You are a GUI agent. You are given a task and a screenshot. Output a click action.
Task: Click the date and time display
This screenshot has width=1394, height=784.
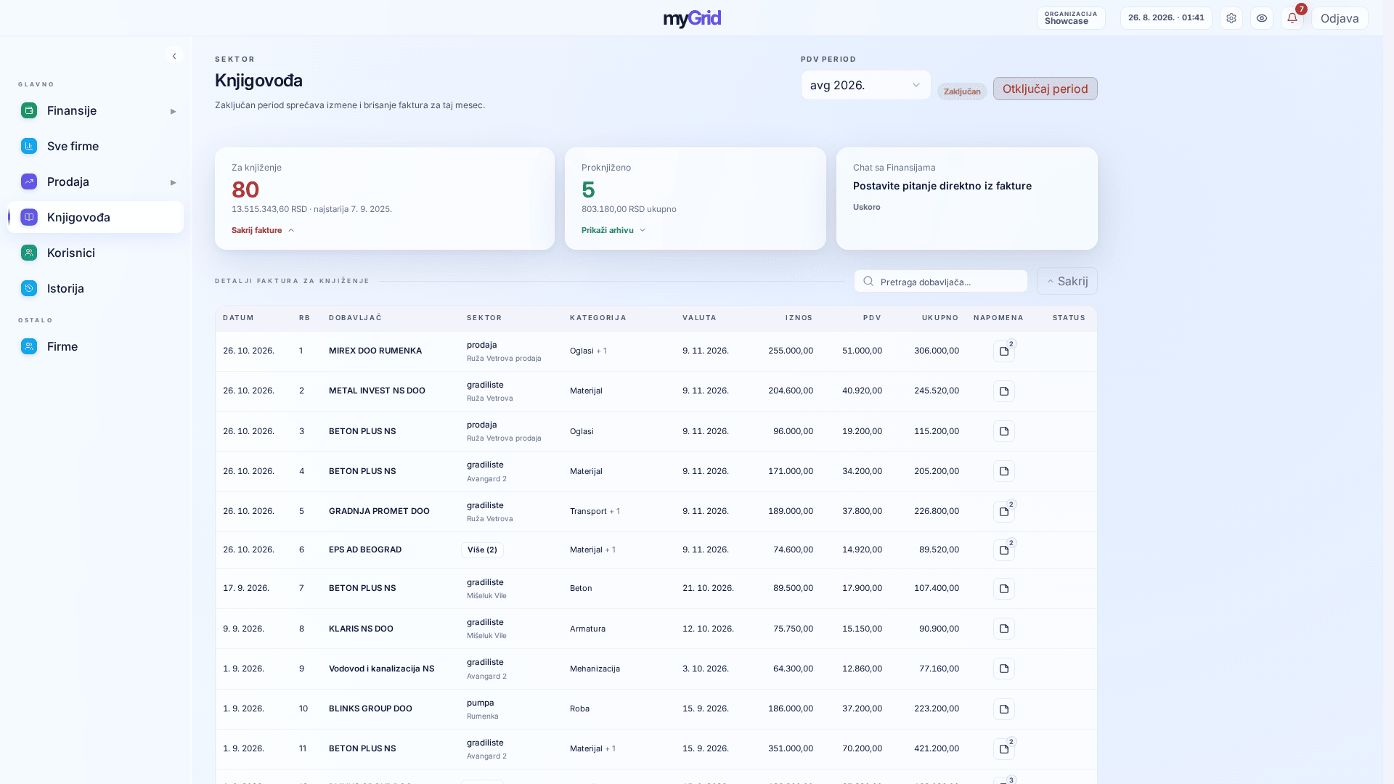(1166, 18)
